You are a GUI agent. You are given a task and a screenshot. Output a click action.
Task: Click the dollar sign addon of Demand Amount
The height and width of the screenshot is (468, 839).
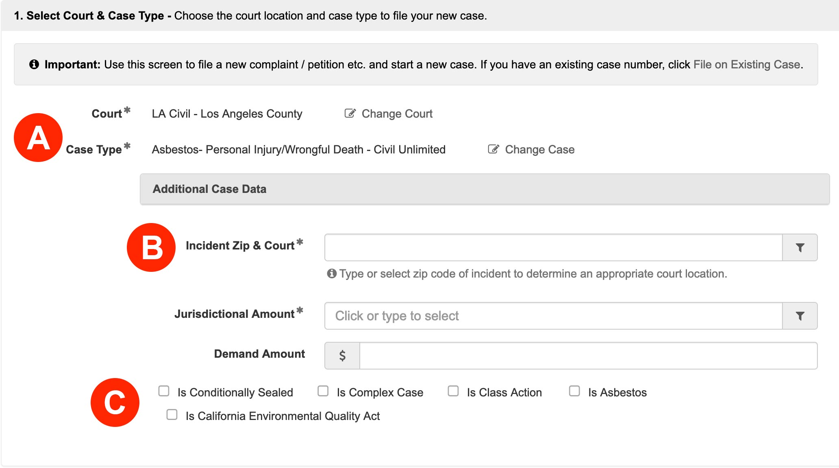tap(342, 356)
